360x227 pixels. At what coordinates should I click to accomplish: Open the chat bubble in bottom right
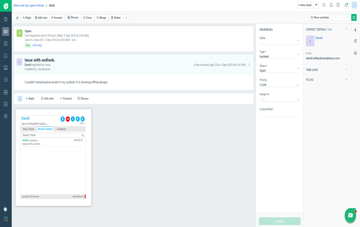coord(350,215)
